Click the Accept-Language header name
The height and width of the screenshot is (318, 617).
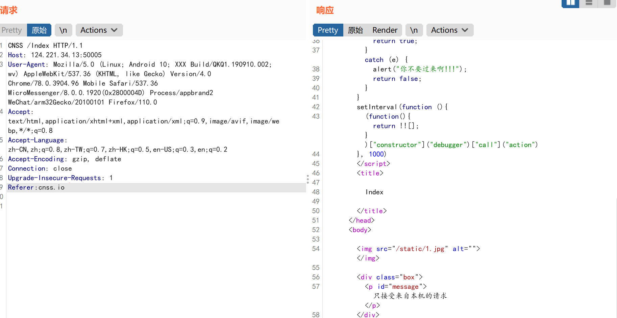point(36,140)
